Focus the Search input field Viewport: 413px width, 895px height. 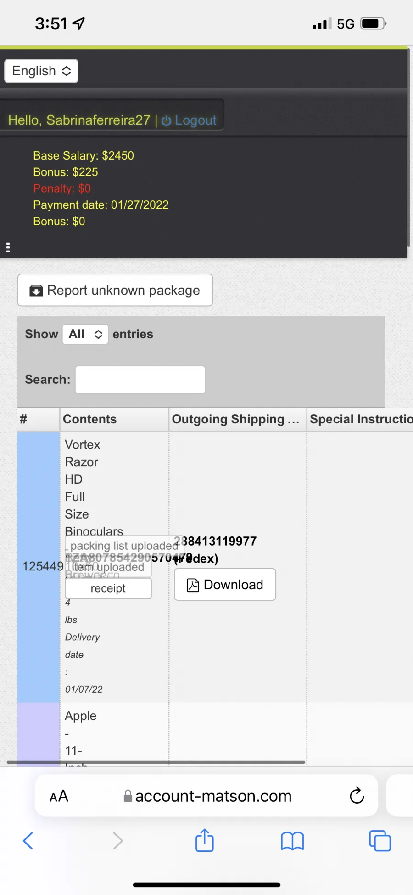click(x=140, y=380)
